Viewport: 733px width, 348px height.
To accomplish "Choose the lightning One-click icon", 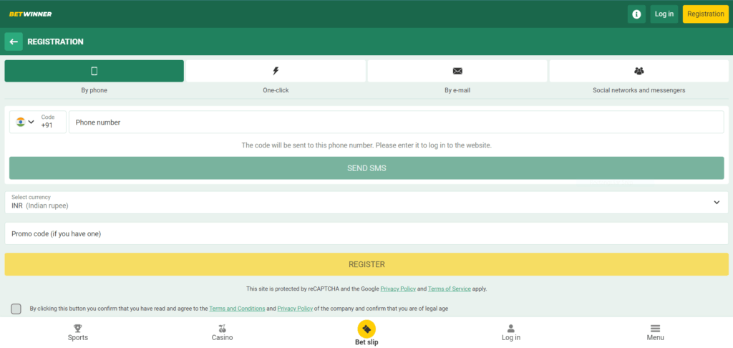I will pyautogui.click(x=276, y=71).
